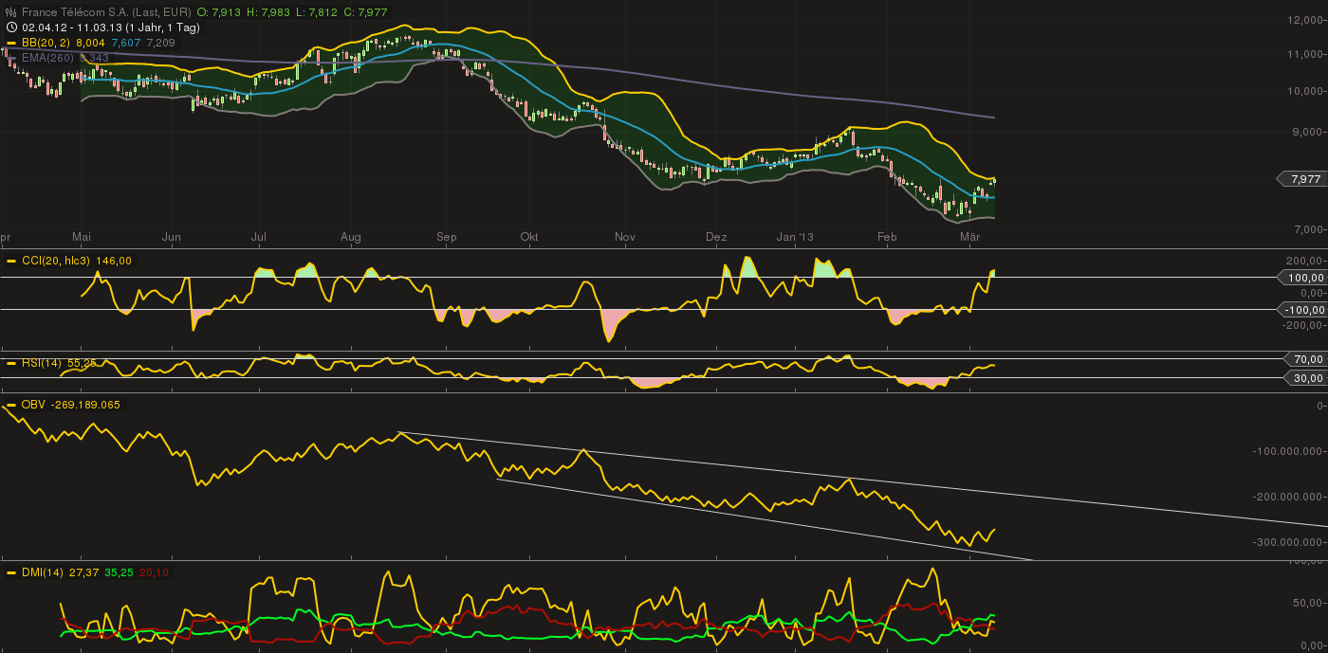Click the DMI(14) indicator label
The width and height of the screenshot is (1328, 653).
pos(42,572)
